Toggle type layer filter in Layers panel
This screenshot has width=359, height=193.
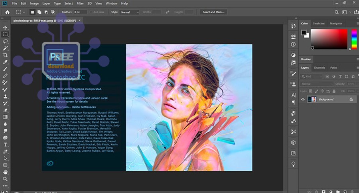point(340,76)
